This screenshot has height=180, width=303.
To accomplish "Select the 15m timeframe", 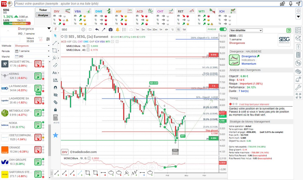I will [149, 30].
